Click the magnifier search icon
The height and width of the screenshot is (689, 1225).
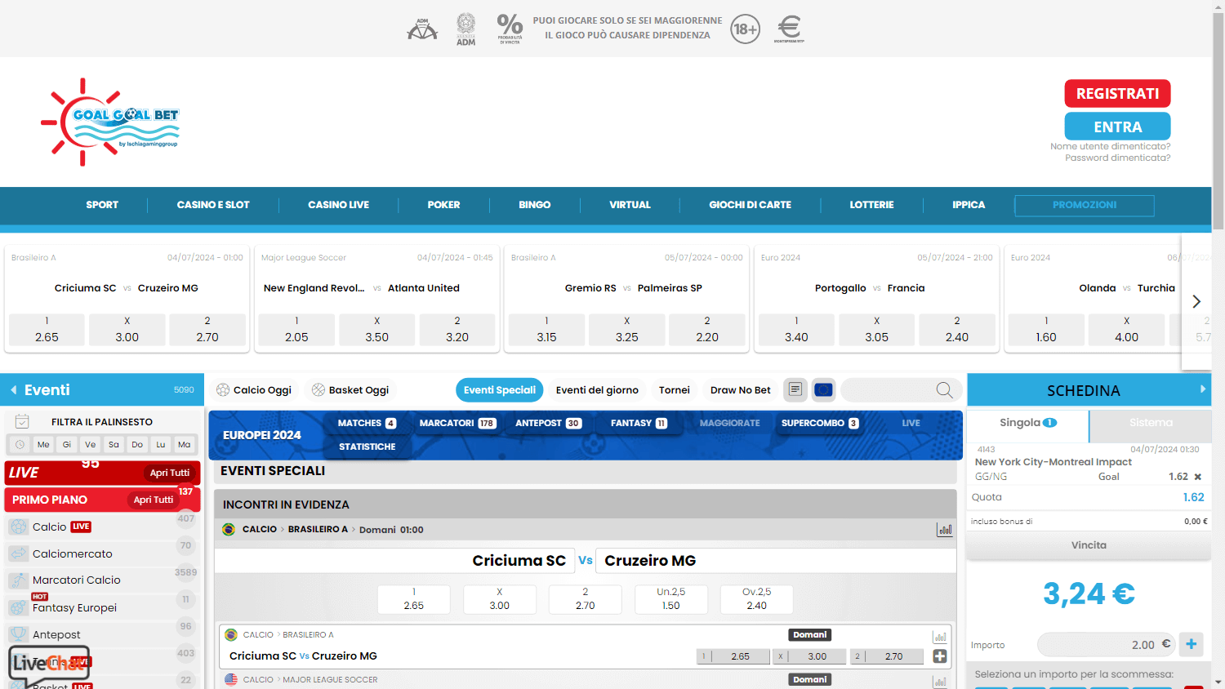(944, 390)
